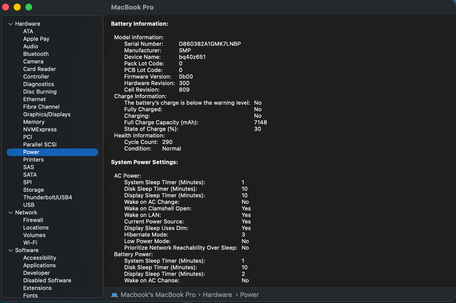Viewport: 456px width, 303px height.
Task: Open the SAS entry
Action: click(28, 167)
